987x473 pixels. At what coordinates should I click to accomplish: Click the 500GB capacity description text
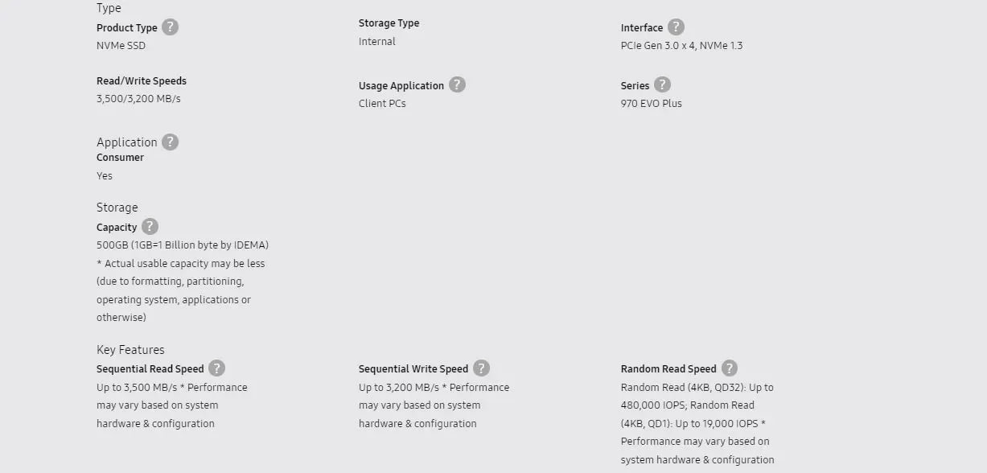[x=183, y=245]
